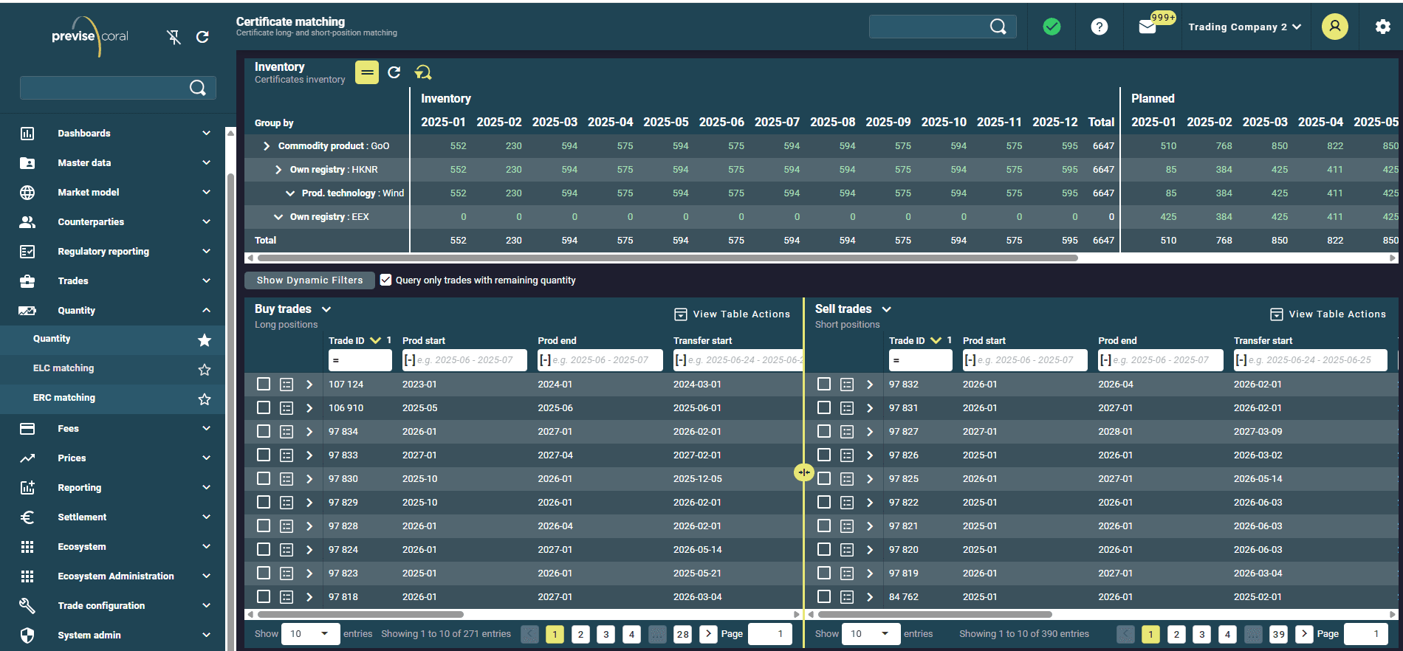This screenshot has height=651, width=1403.
Task: Collapse the Own registry EEX group
Action: 278,217
